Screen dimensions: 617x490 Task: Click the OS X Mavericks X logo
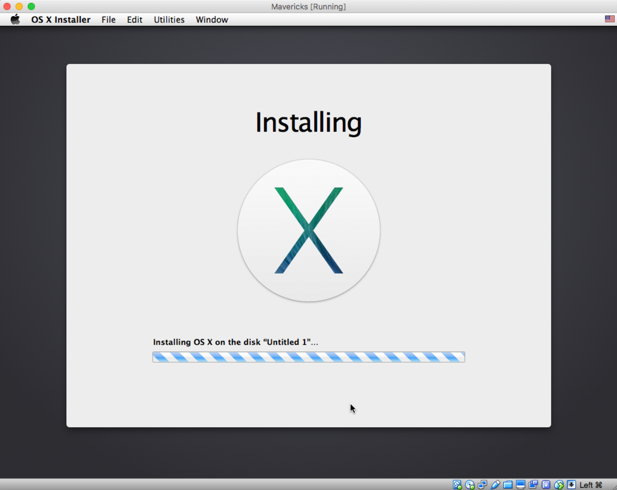308,230
